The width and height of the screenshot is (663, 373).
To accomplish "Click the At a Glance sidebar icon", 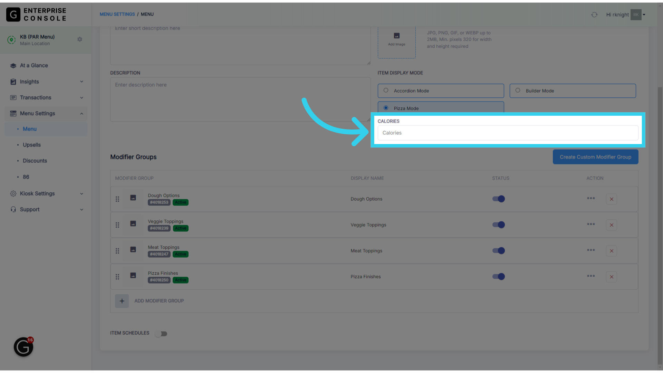I will [13, 65].
